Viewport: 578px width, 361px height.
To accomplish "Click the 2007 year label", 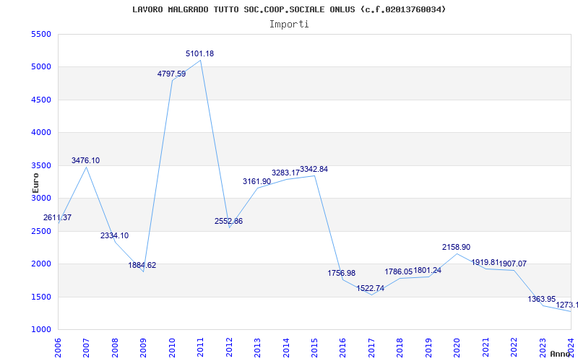I will pyautogui.click(x=86, y=347).
